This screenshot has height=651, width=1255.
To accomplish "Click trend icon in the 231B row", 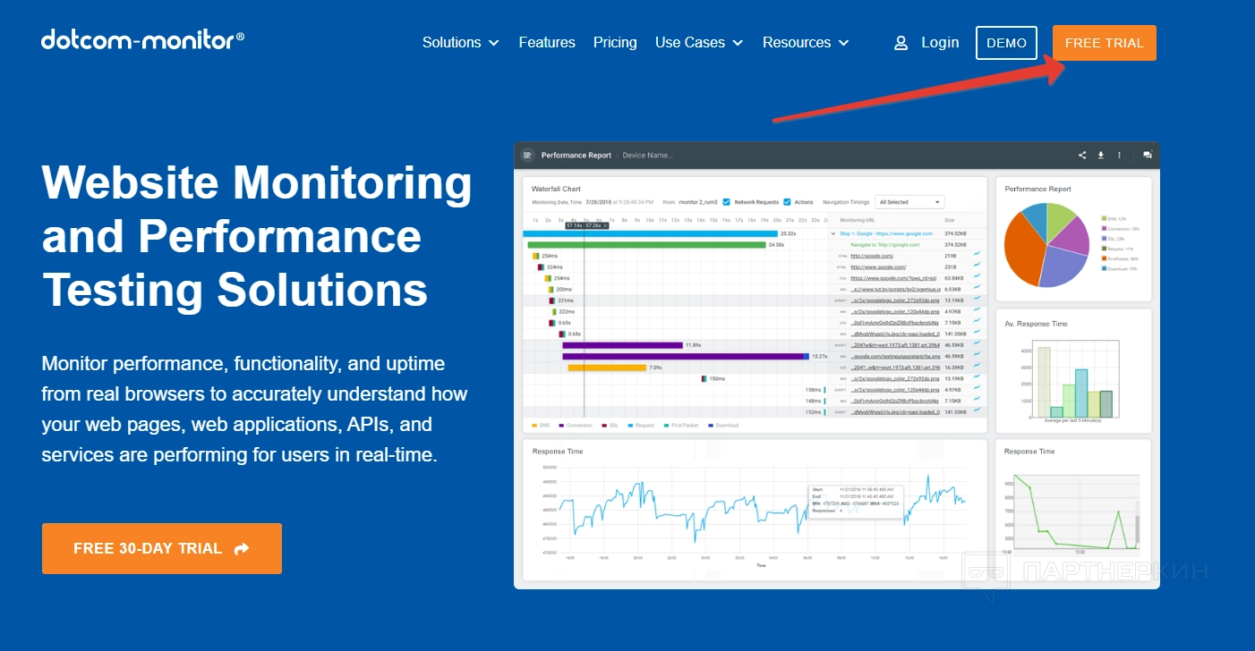I will coord(977,265).
